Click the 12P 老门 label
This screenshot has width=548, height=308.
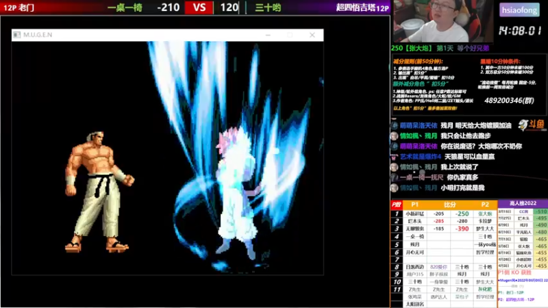coord(18,8)
